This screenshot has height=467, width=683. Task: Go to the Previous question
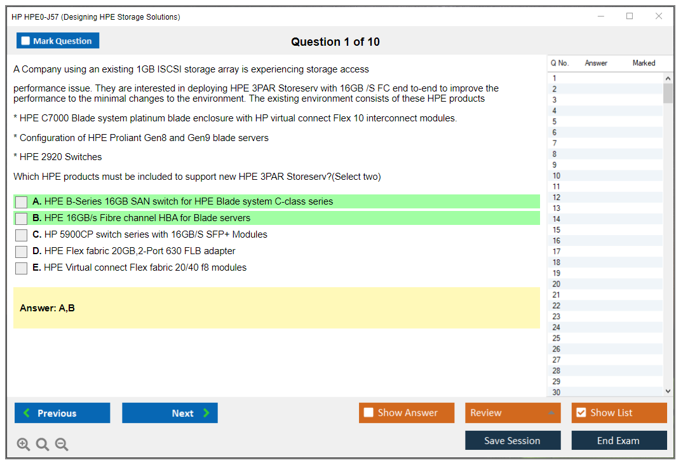pyautogui.click(x=62, y=413)
